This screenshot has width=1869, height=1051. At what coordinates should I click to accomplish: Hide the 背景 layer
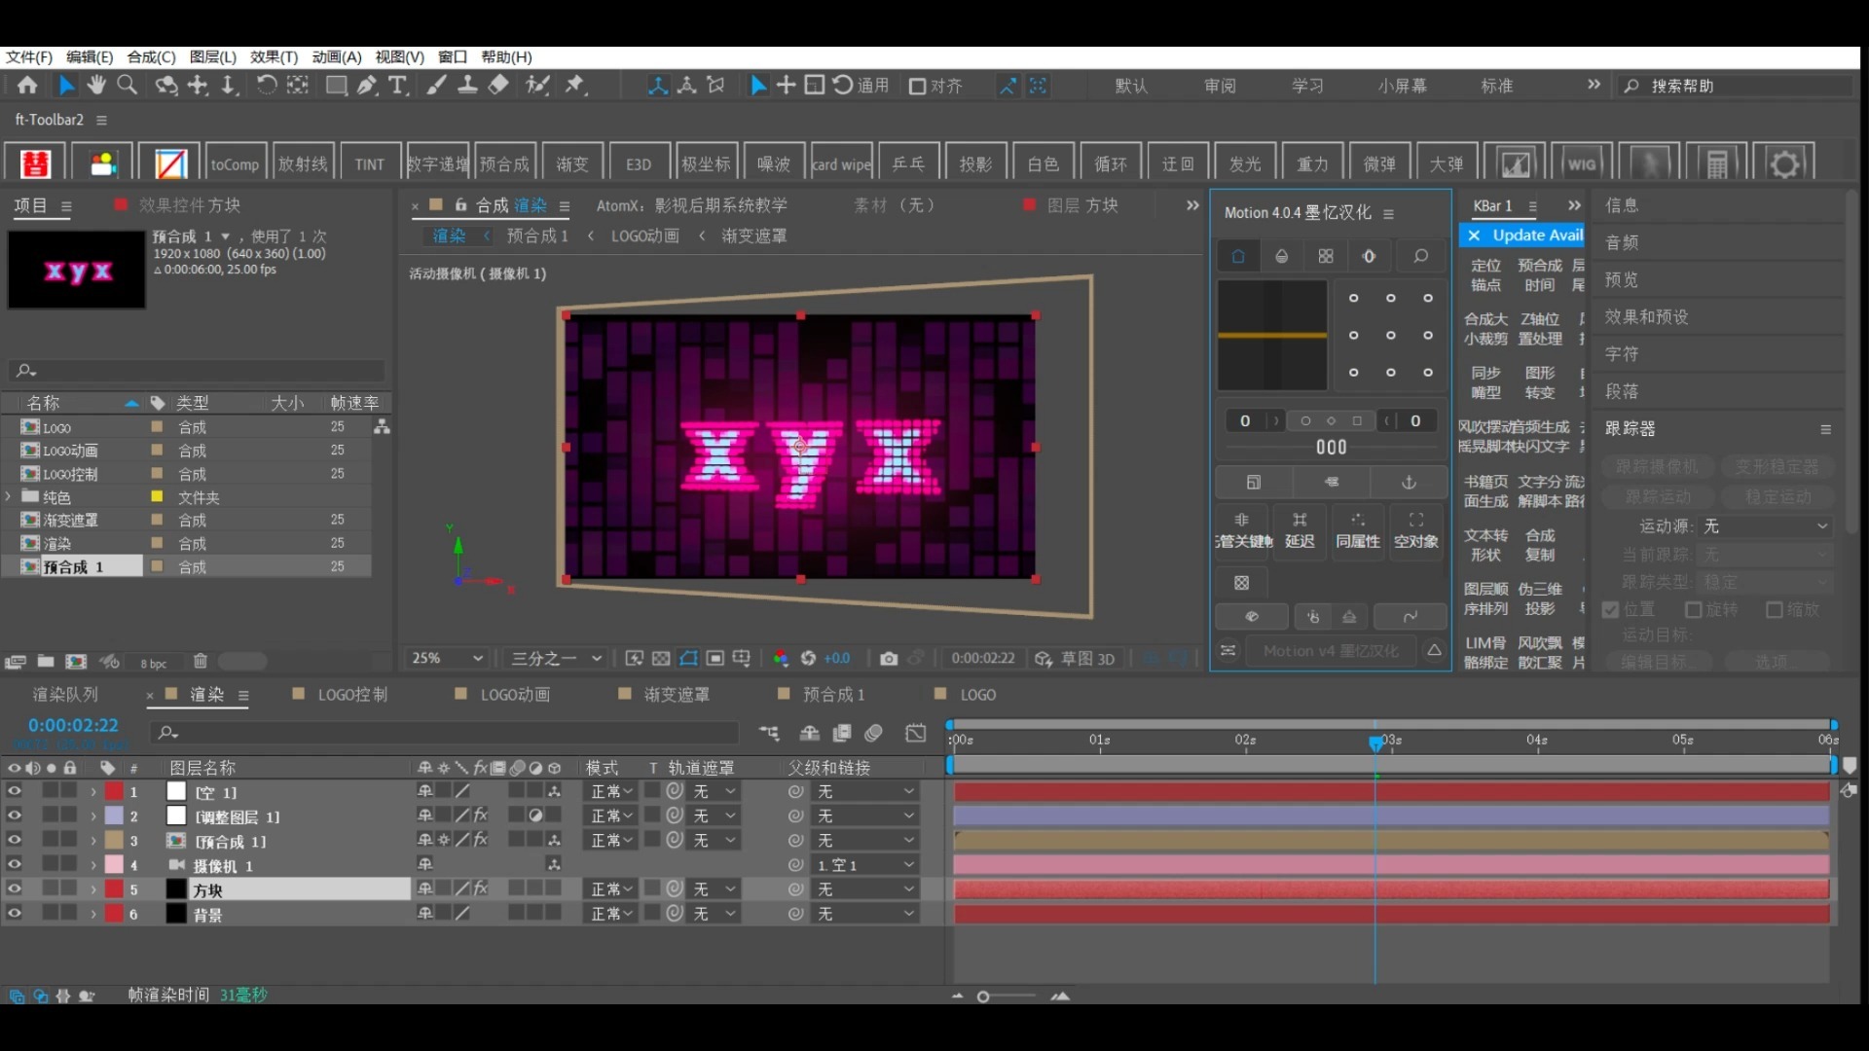(x=15, y=913)
